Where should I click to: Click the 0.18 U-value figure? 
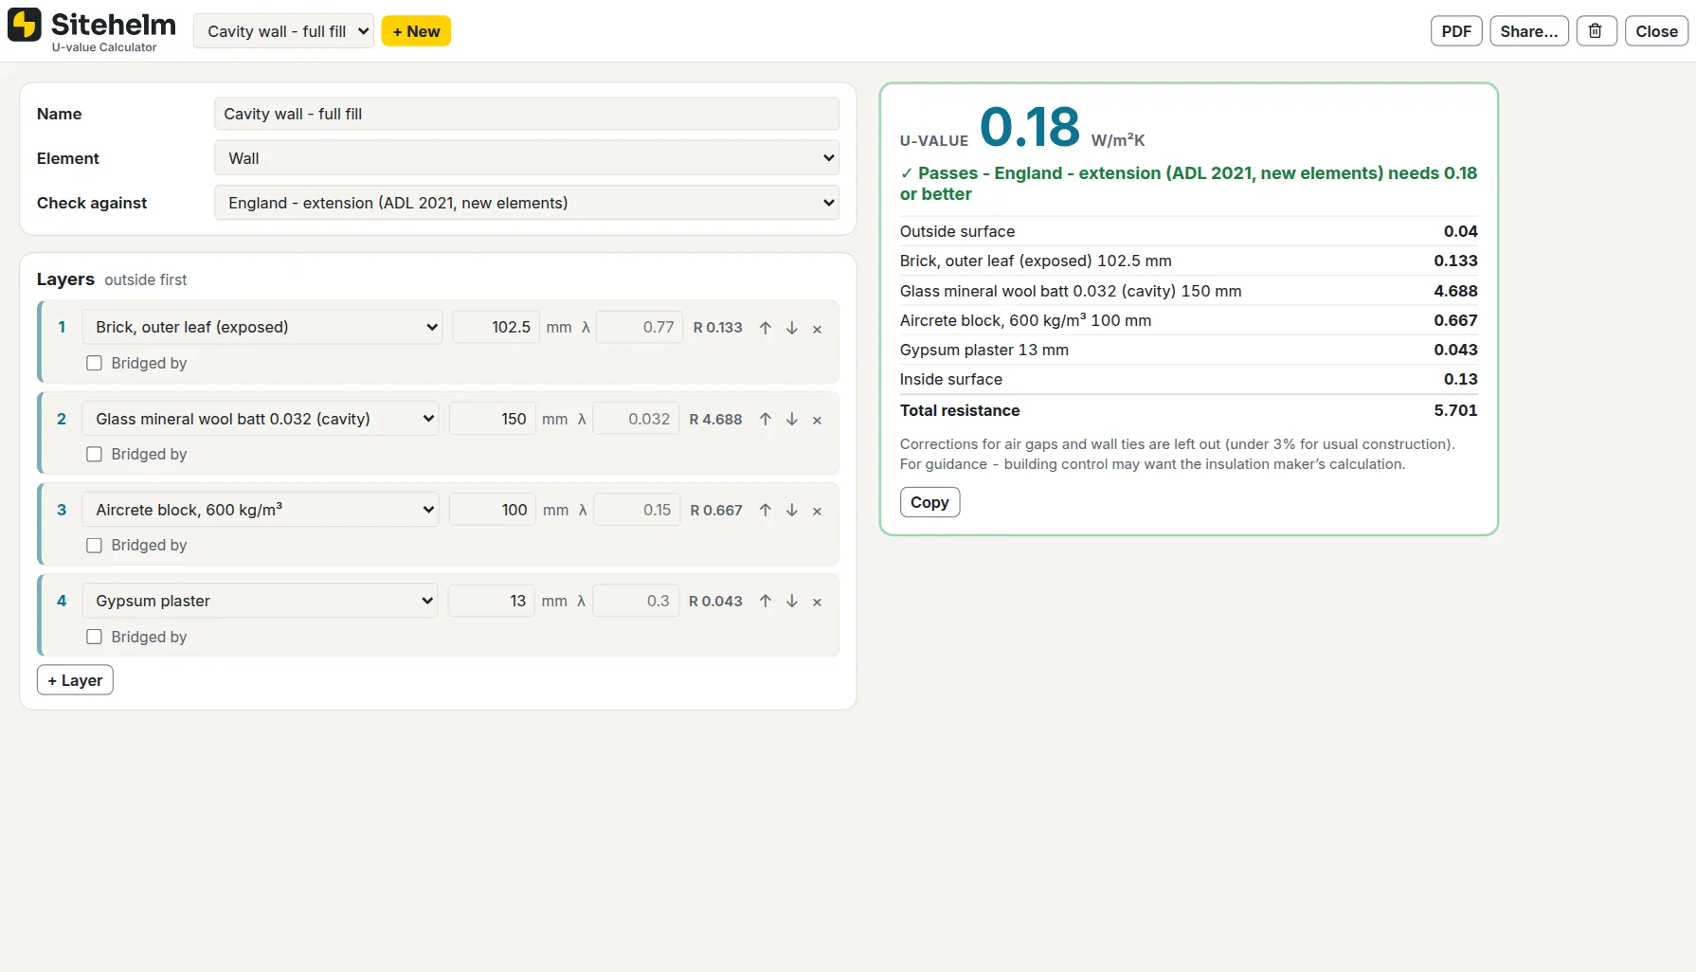coord(1030,127)
